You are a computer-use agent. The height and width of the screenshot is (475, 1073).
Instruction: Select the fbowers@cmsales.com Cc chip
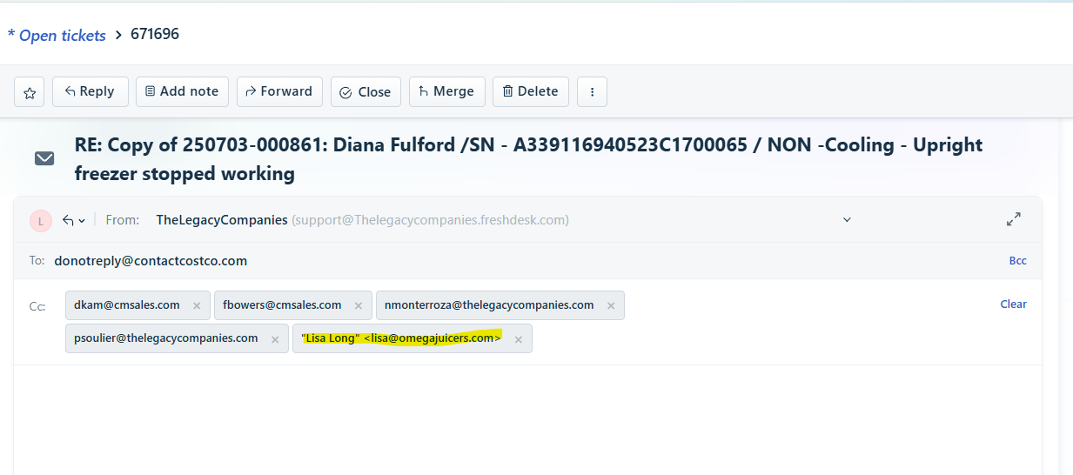(x=293, y=305)
